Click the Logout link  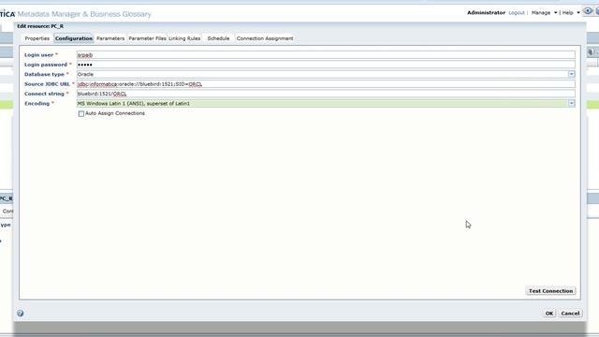coord(517,13)
